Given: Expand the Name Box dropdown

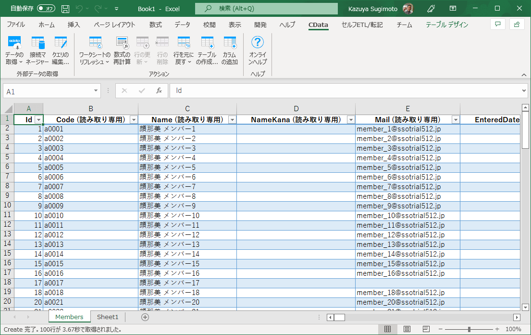Looking at the screenshot, I should (96, 91).
